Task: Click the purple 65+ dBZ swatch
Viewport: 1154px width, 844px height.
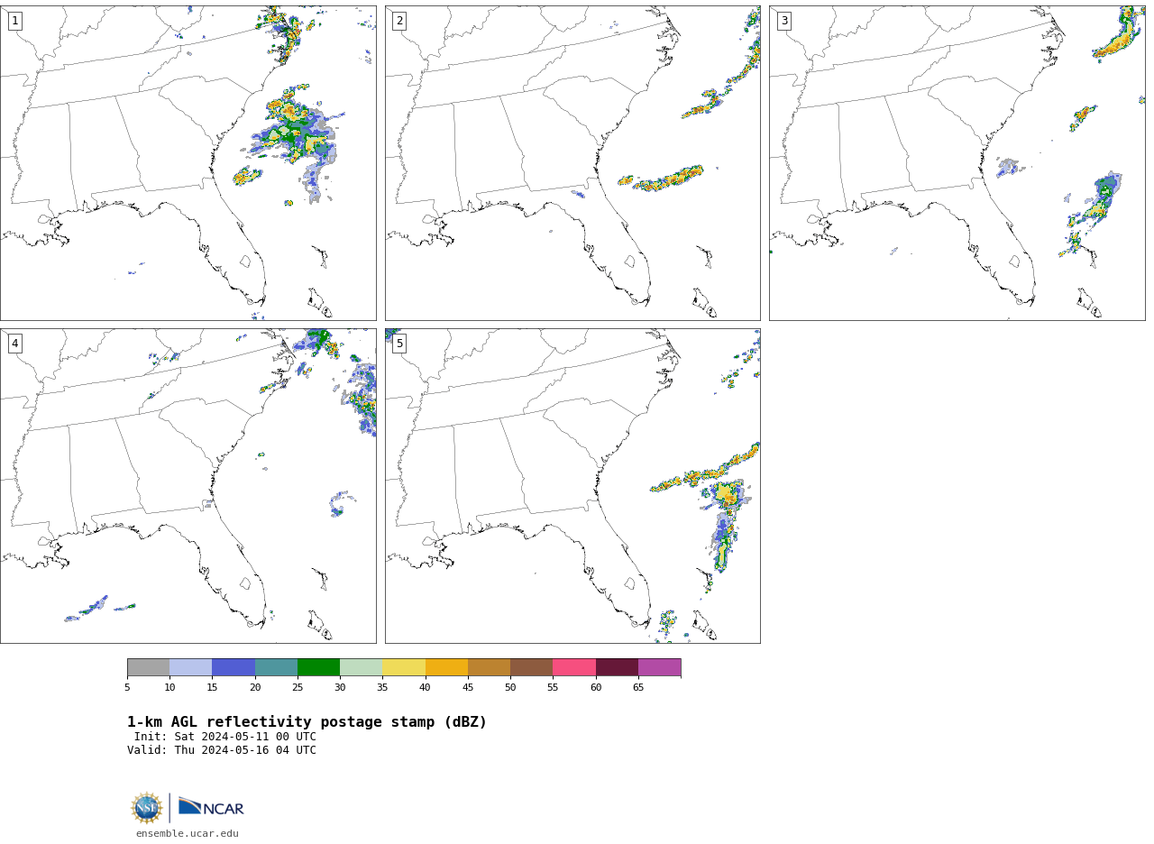Action: 660,667
